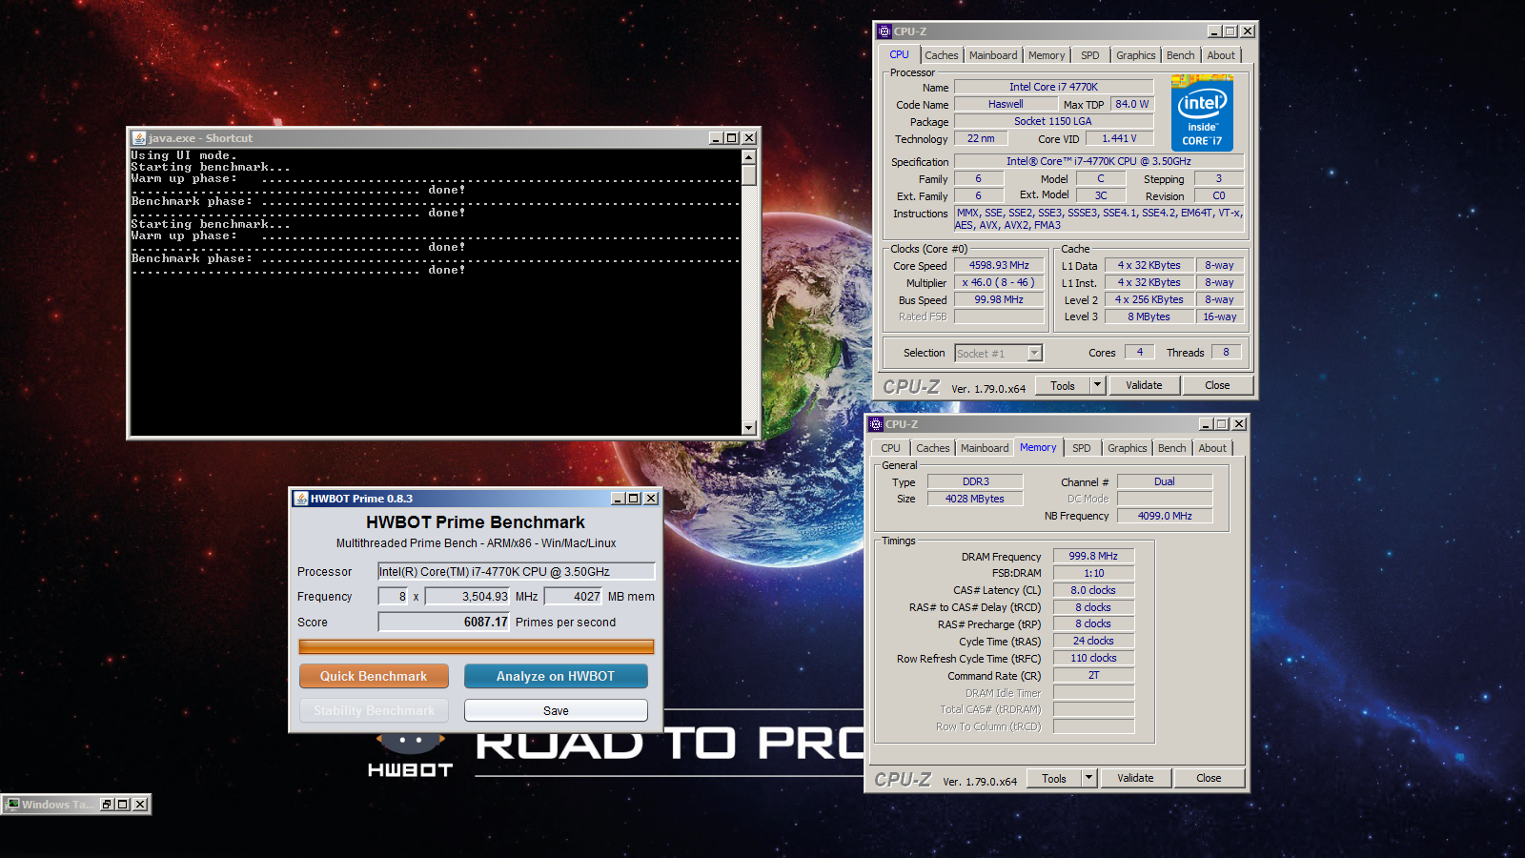Click Close button in bottom CPU-Z
This screenshot has width=1525, height=858.
coord(1209,778)
